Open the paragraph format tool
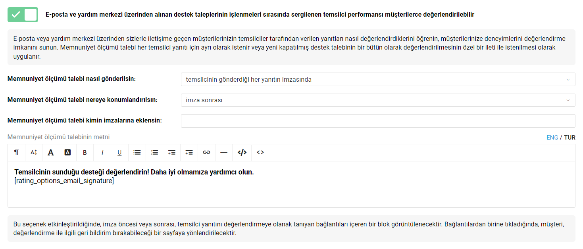This screenshot has width=583, height=249. coord(16,152)
